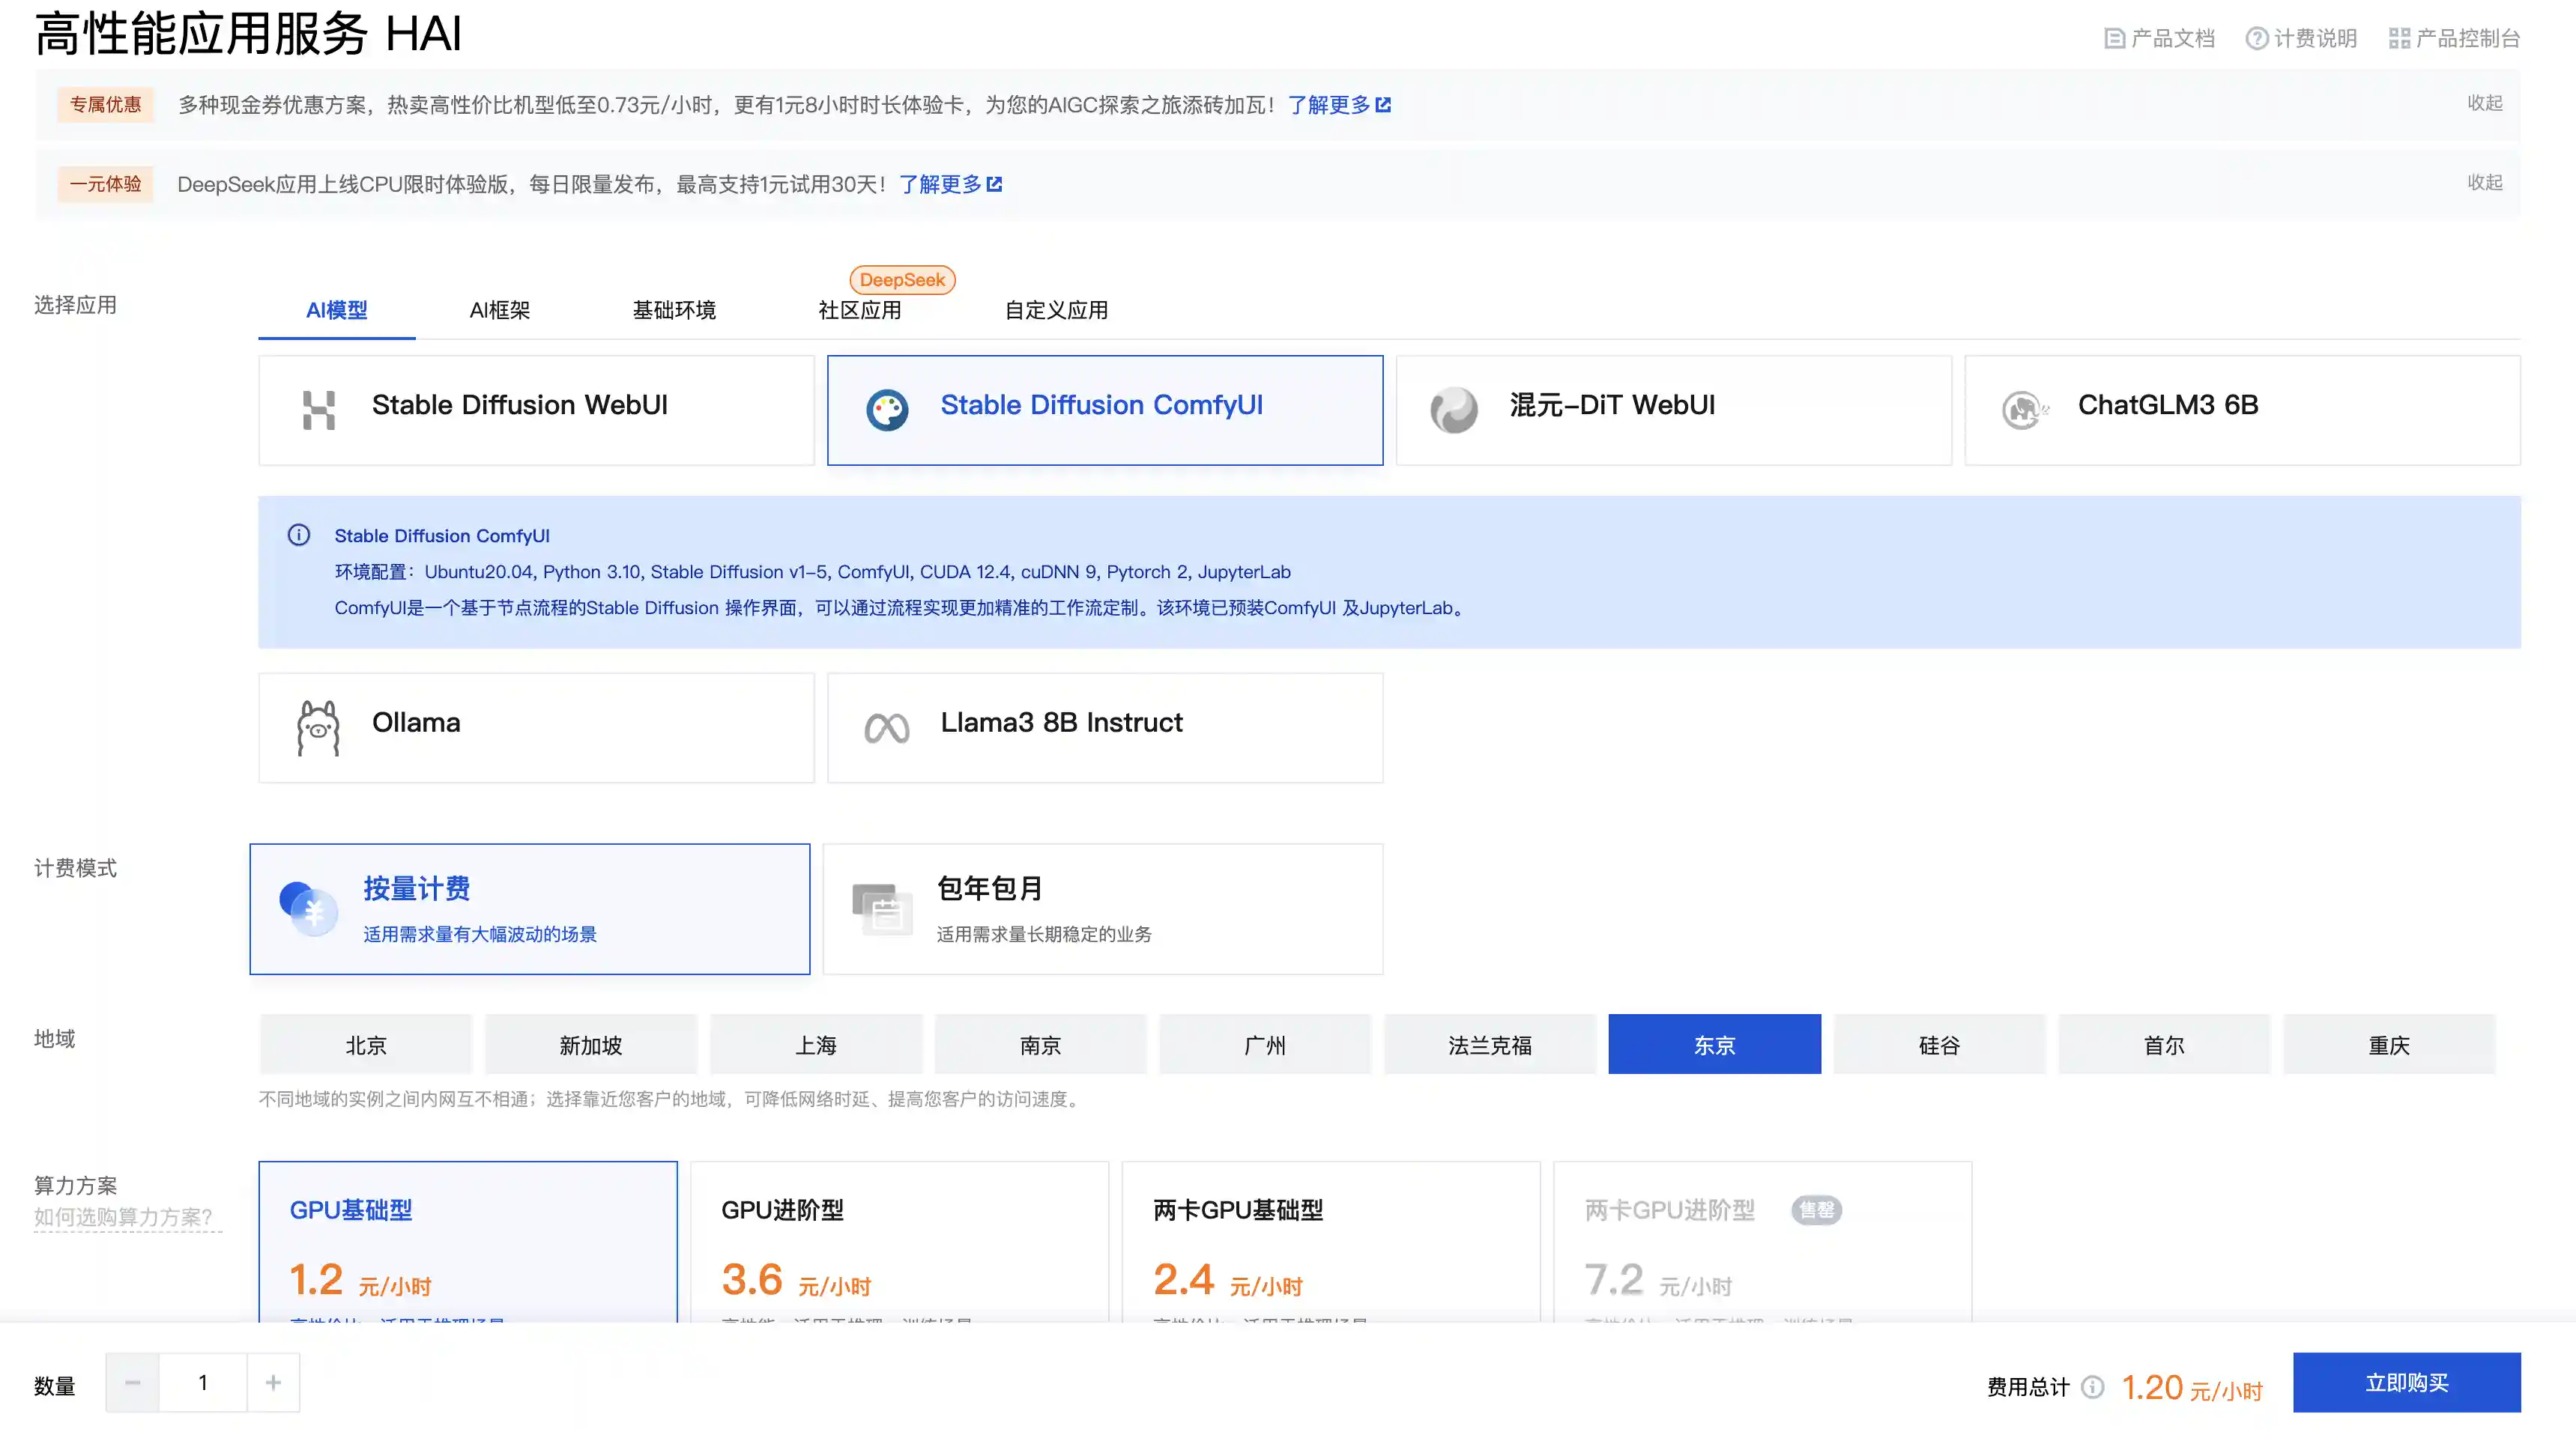The image size is (2576, 1429).
Task: Click the quantity input field
Action: click(203, 1382)
